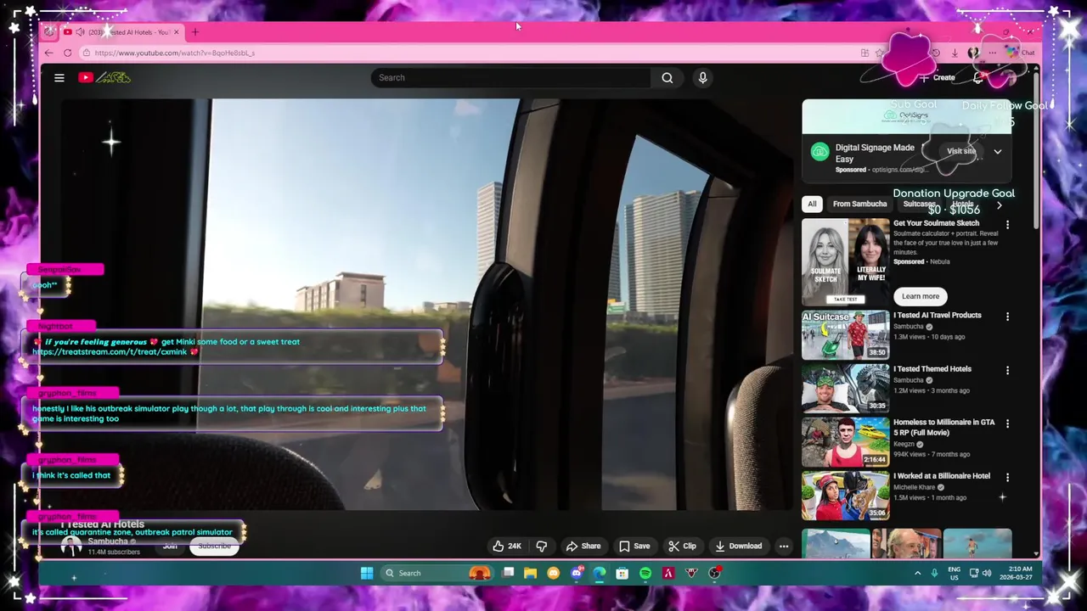Open Copilot Chat in browser toolbar
Screen dimensions: 1087x611
click(x=1021, y=53)
